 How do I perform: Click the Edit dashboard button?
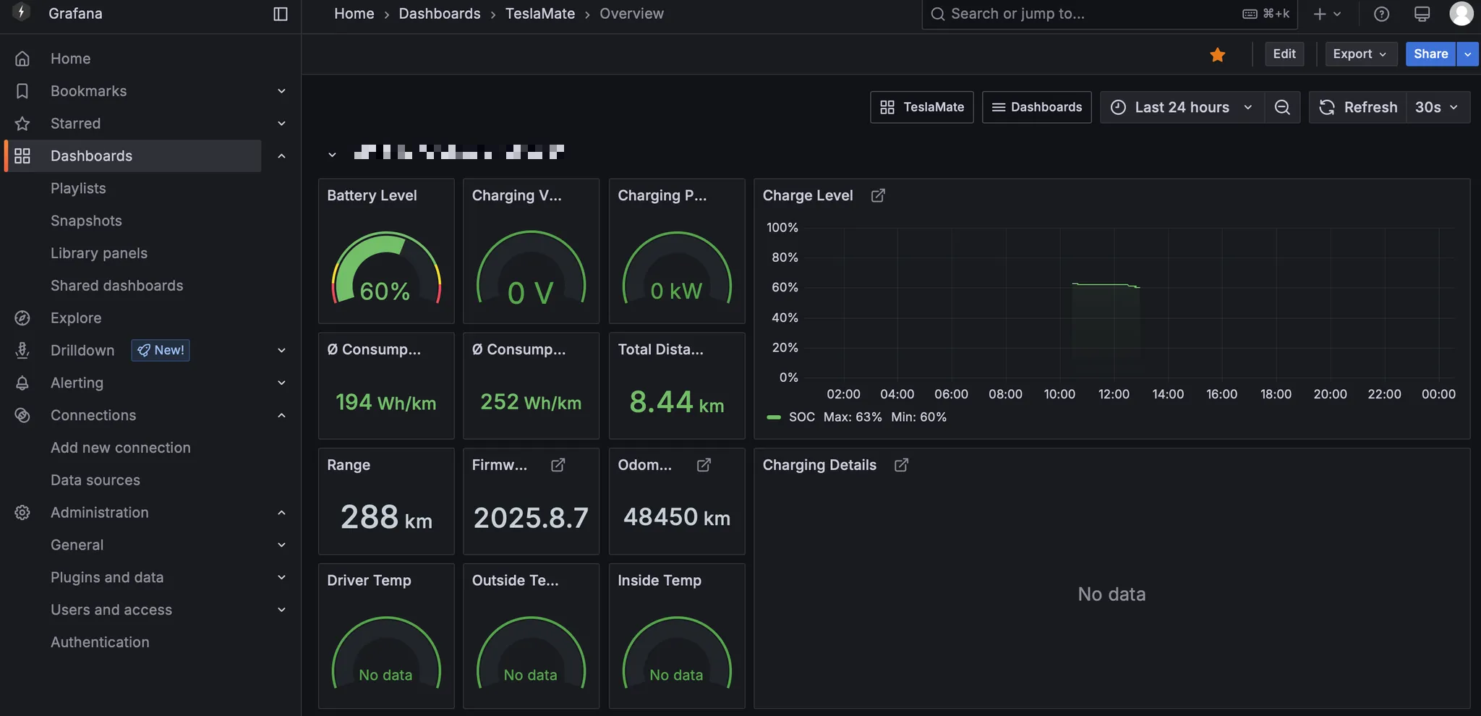tap(1284, 54)
